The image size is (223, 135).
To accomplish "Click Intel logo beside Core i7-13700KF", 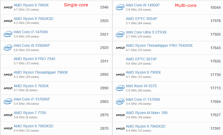I will [x=8, y=101].
